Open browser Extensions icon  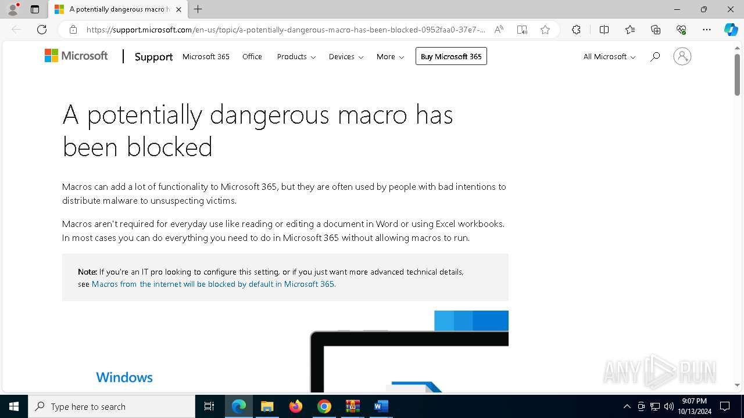click(x=576, y=30)
